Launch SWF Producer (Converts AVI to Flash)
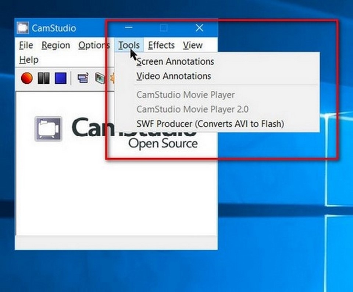Screen dimensions: 353x292 pos(217,124)
